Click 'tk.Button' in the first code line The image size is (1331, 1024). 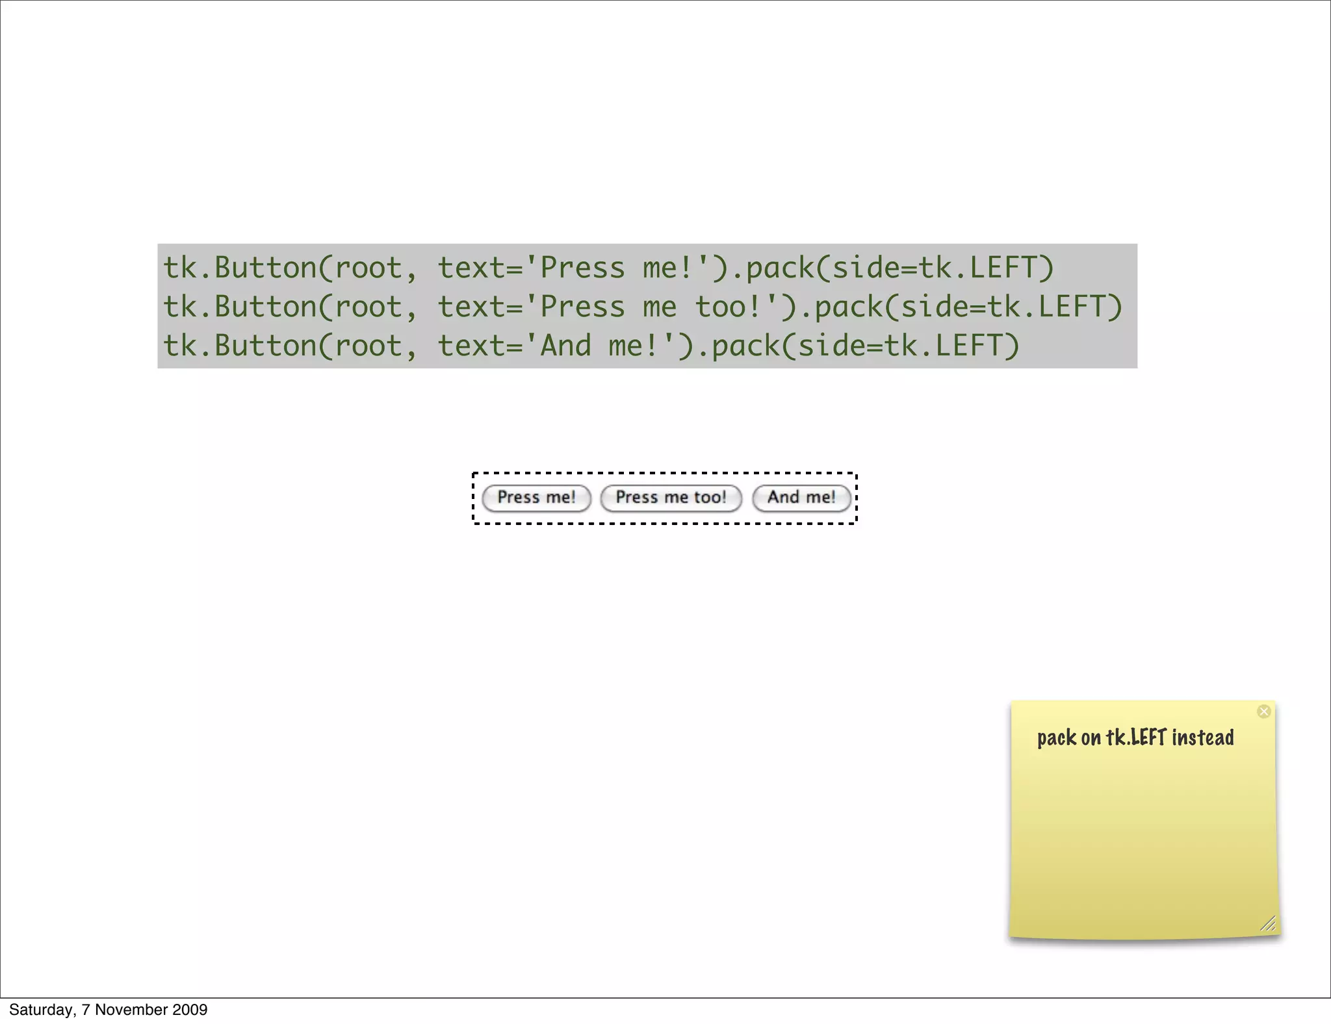(x=239, y=268)
